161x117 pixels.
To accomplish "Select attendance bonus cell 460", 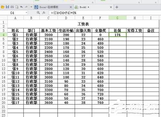I will tap(100, 39).
